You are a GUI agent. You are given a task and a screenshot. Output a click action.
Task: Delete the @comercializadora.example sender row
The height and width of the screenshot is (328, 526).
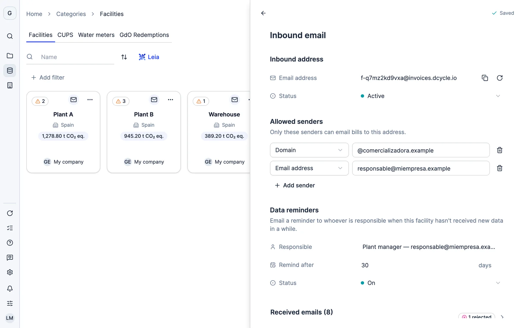coord(500,150)
